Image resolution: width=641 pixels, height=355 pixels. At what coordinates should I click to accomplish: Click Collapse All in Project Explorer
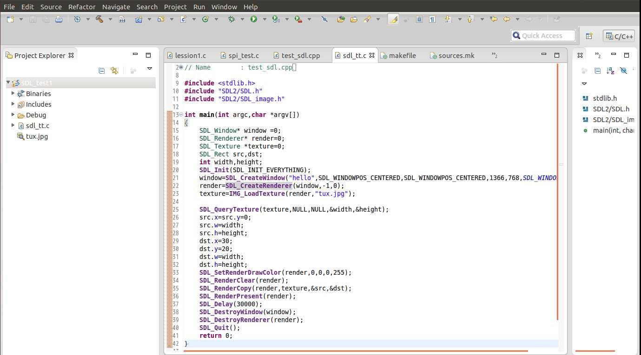[x=101, y=71]
